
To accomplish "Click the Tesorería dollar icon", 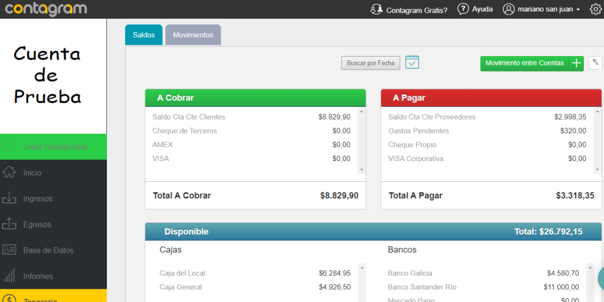I will [x=9, y=299].
